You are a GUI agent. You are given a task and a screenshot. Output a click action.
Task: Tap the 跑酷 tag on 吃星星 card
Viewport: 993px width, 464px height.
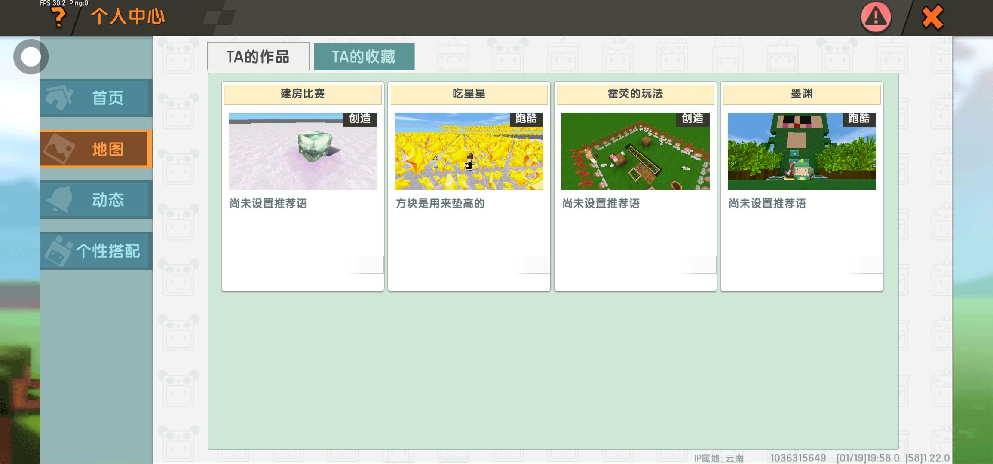(526, 119)
